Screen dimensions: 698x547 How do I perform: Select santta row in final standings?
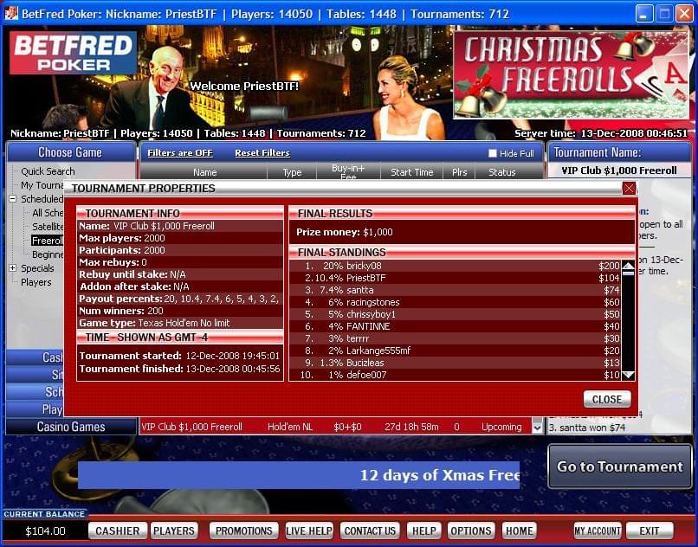click(x=455, y=290)
